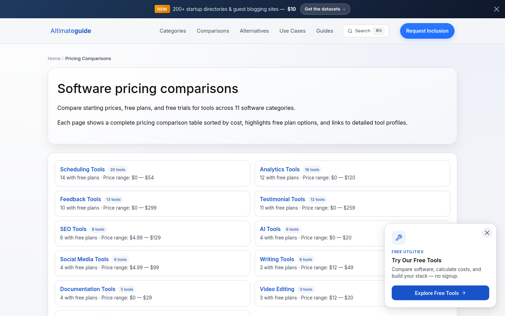Click 'Price range: $4.99 — $129' text

point(131,238)
